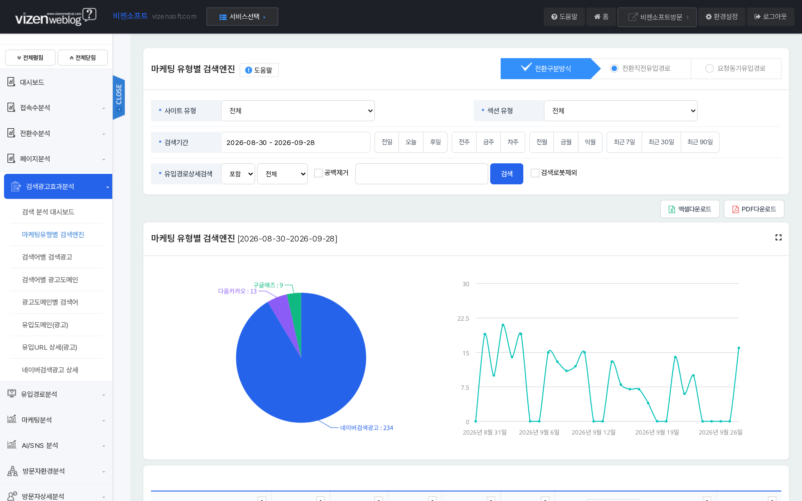The width and height of the screenshot is (802, 501).
Task: Set period to 금월
Action: (x=566, y=142)
